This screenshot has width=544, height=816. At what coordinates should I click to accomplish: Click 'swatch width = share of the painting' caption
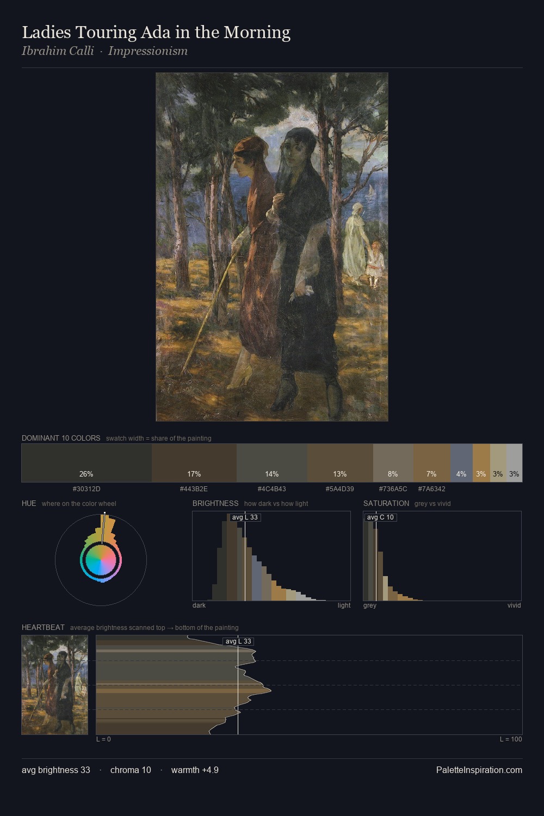click(x=159, y=438)
